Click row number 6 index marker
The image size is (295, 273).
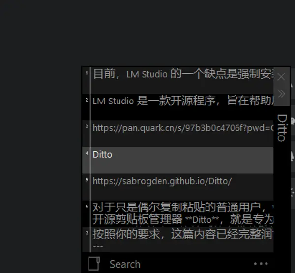click(x=87, y=206)
